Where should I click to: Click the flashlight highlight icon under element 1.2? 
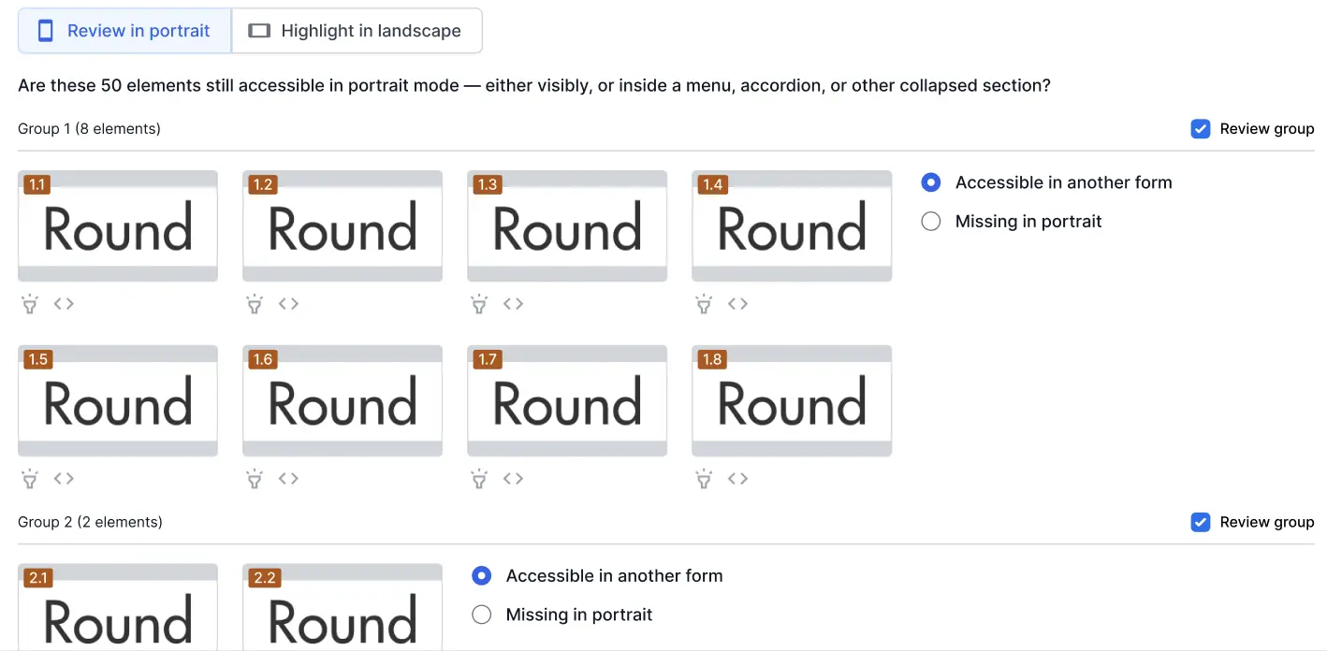[x=255, y=304]
